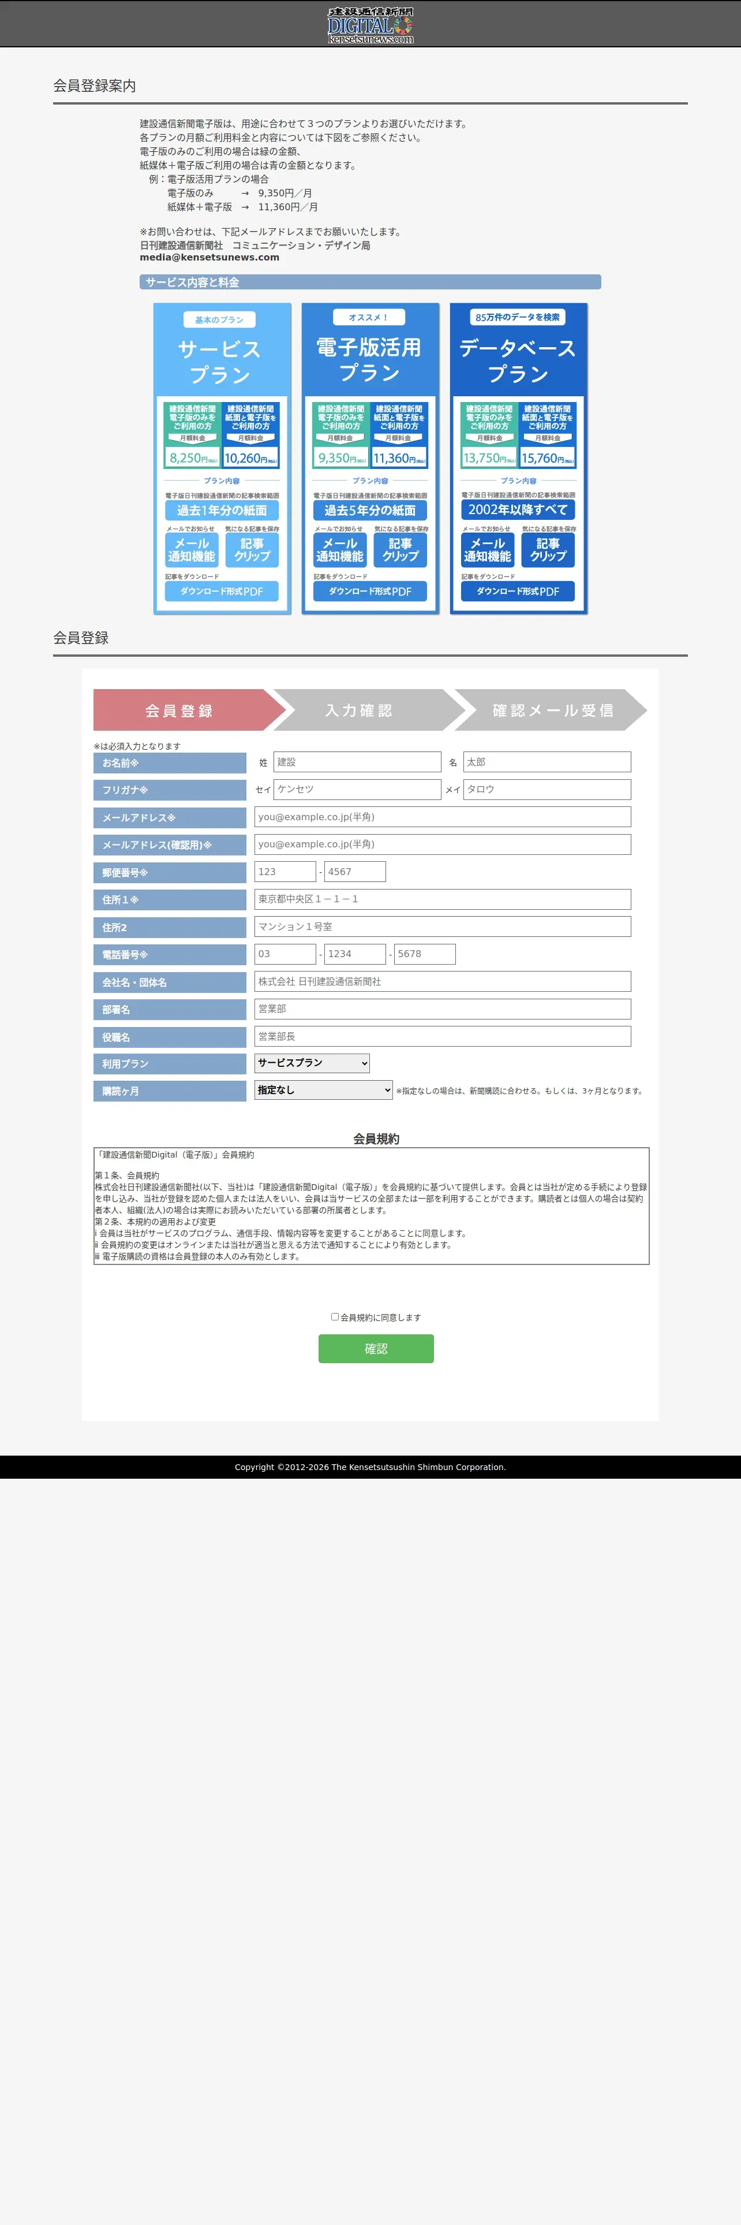Viewport: 741px width, 2225px height.
Task: Click the 会員登録 step arrow
Action: click(190, 710)
